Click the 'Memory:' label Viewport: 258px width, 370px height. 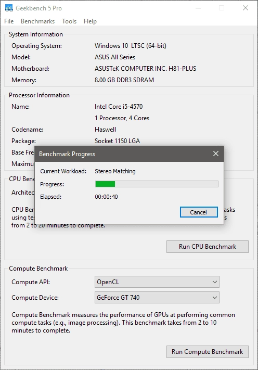click(x=24, y=80)
